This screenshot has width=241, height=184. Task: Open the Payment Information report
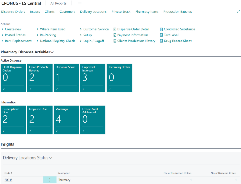pyautogui.click(x=132, y=35)
